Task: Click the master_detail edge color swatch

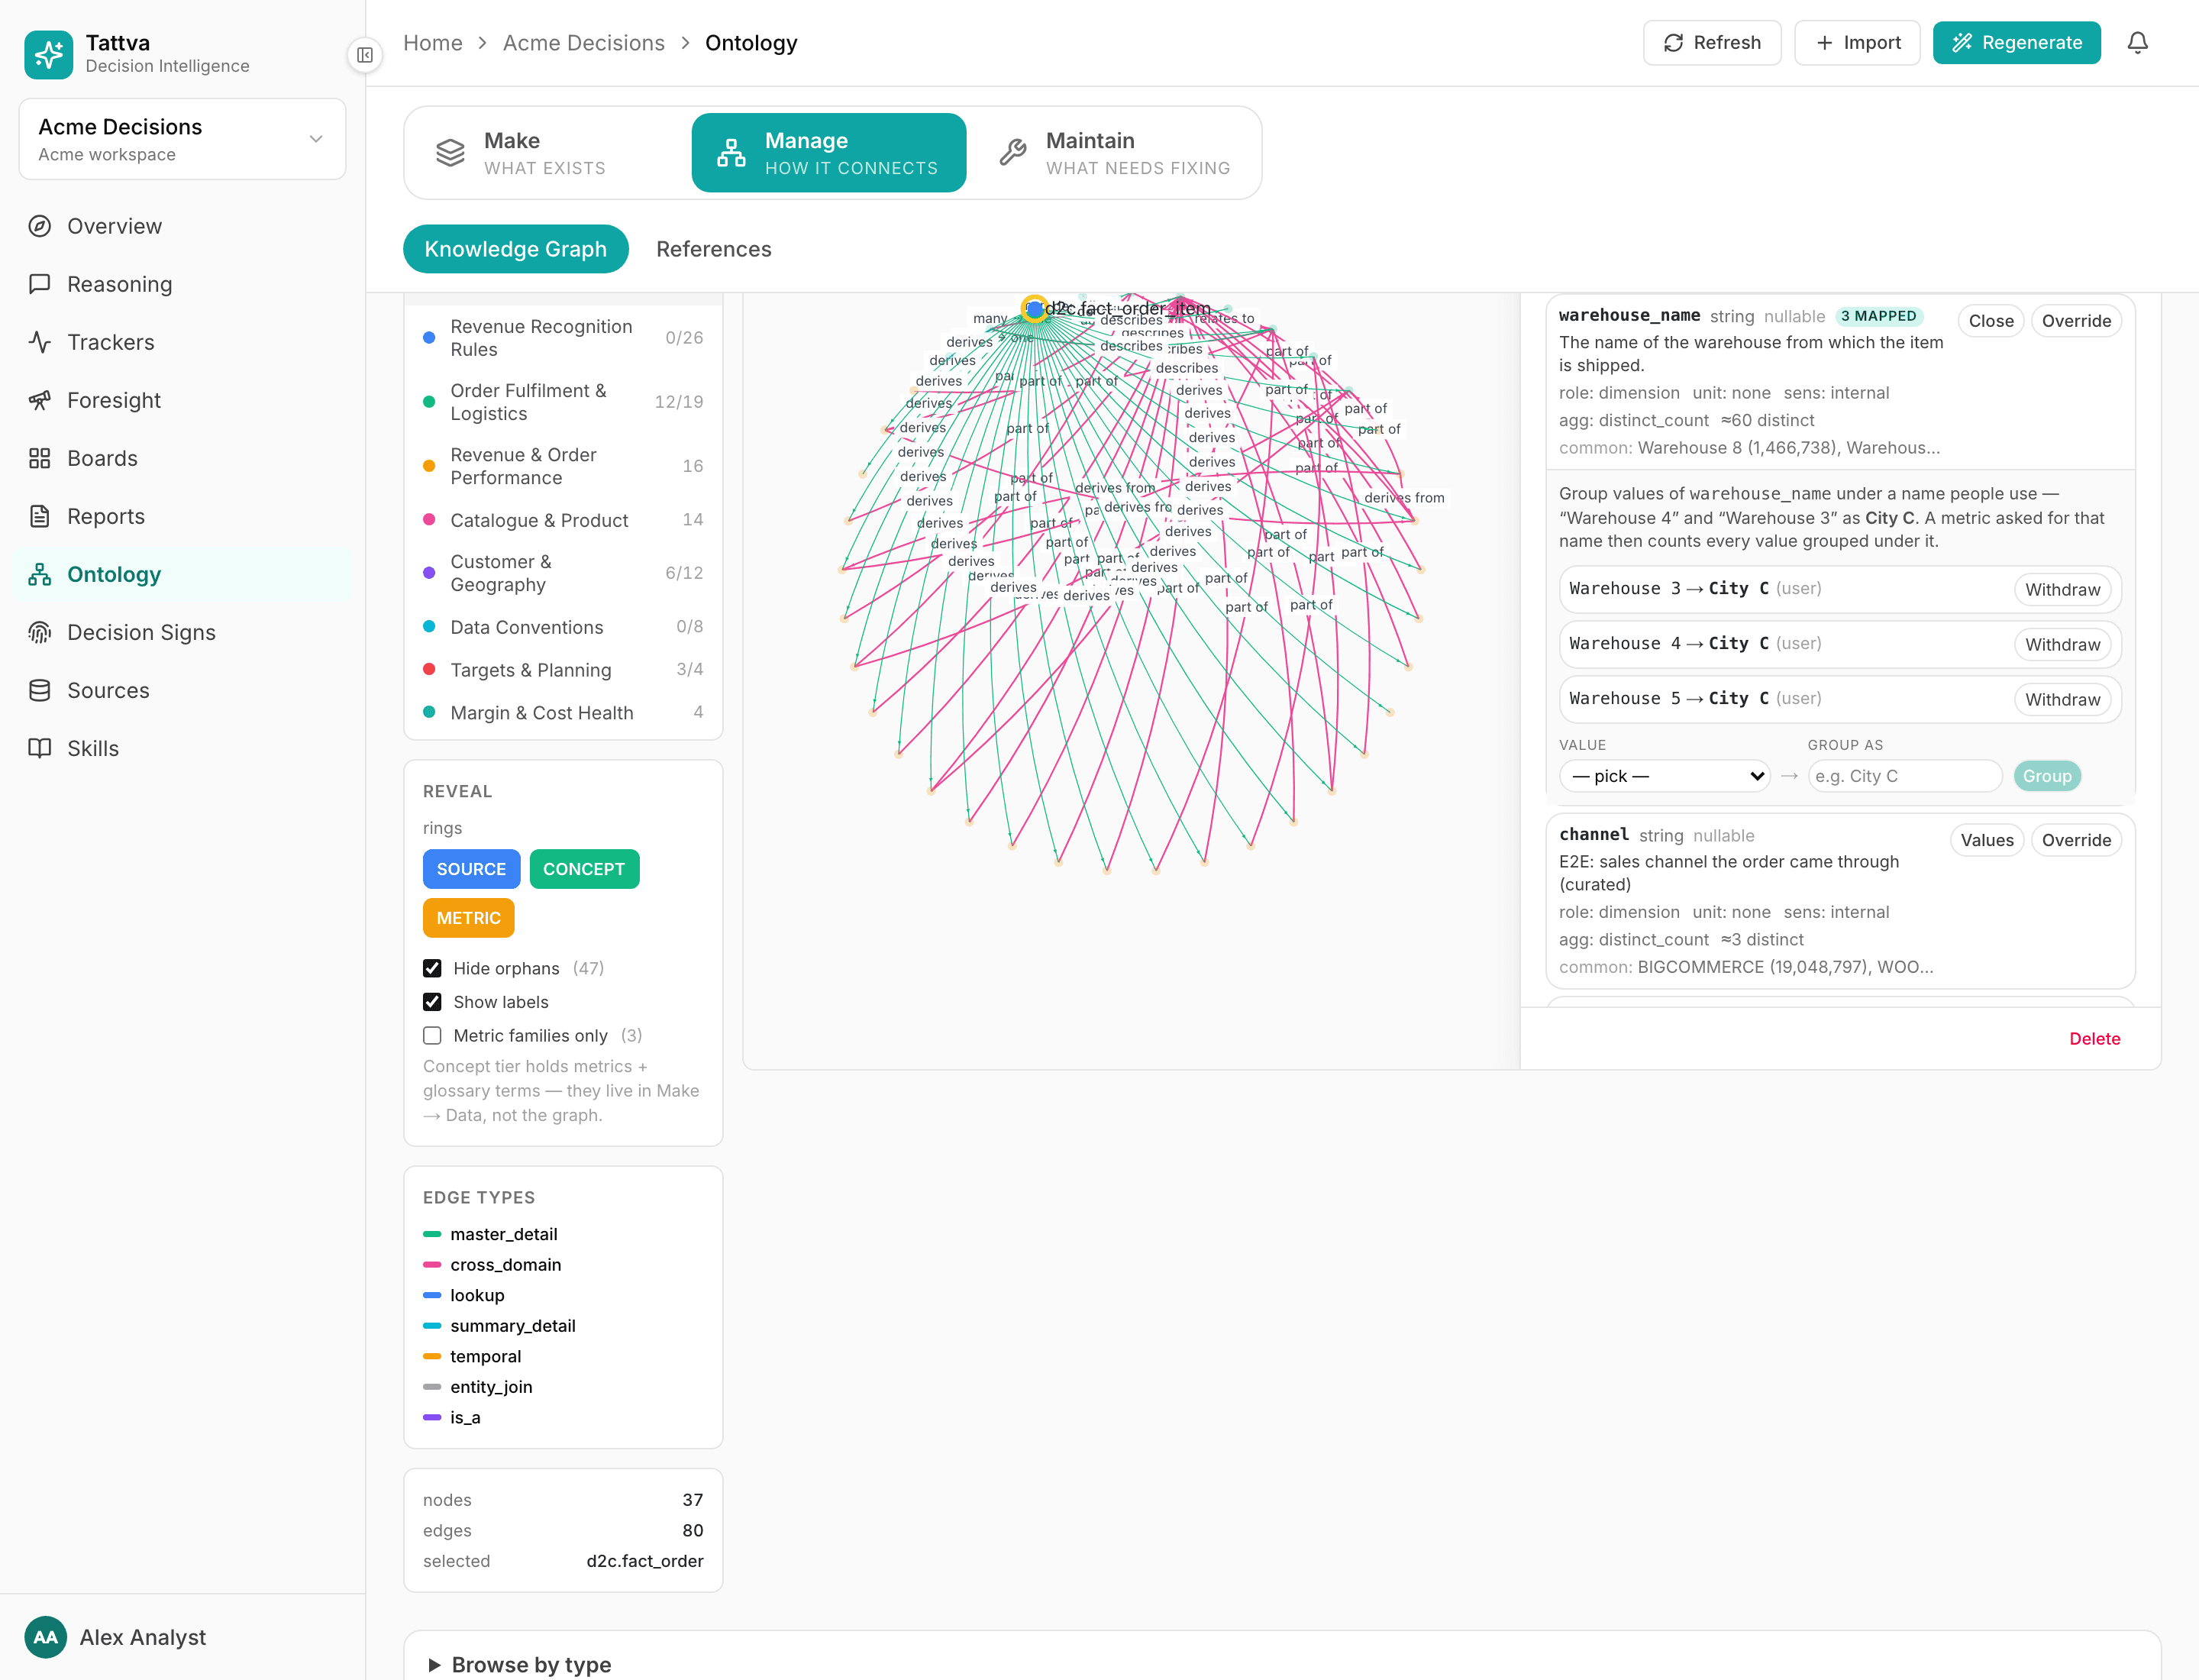Action: coord(432,1234)
